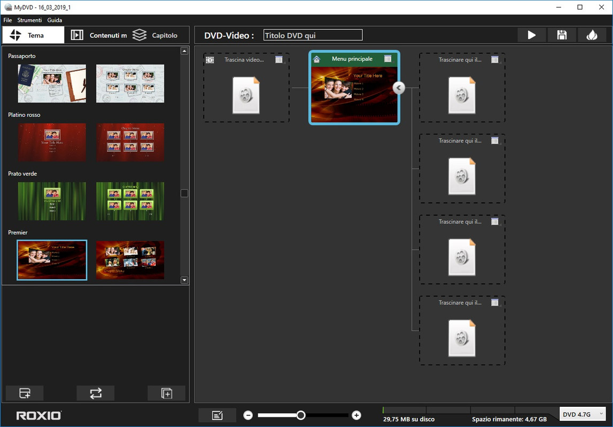613x427 pixels.
Task: Open the DVD 4.7G disc size dropdown
Action: [x=582, y=414]
